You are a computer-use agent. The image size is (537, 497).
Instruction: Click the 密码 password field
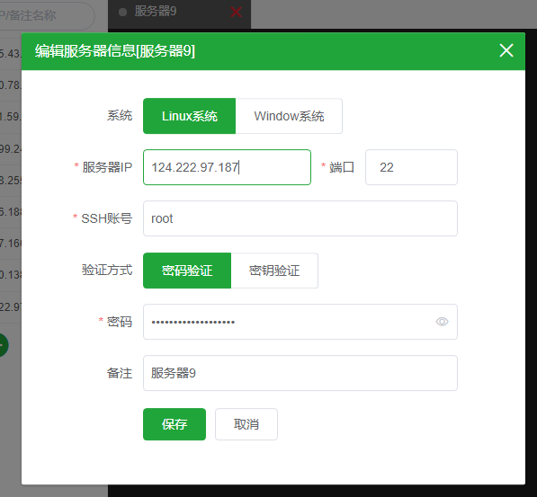(x=300, y=322)
